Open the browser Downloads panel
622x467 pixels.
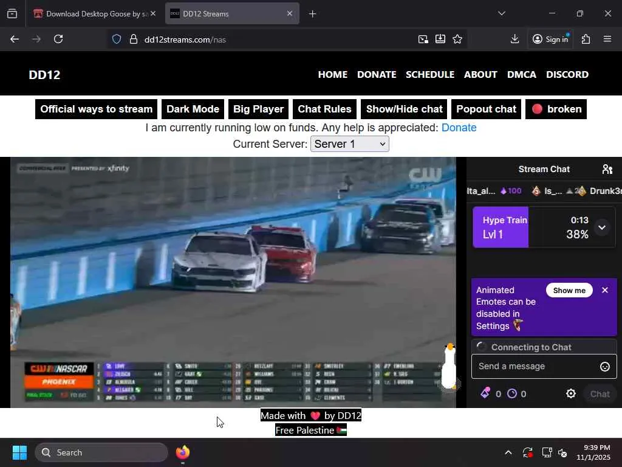(515, 39)
